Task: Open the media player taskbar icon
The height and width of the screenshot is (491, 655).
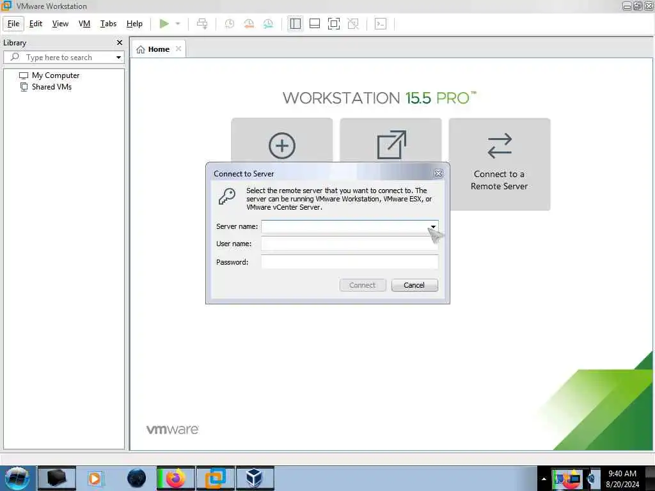Action: pyautogui.click(x=95, y=478)
